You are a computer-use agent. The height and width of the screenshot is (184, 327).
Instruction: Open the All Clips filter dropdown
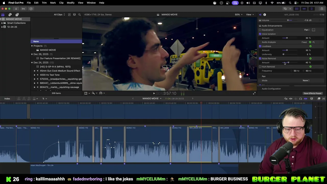[59, 15]
